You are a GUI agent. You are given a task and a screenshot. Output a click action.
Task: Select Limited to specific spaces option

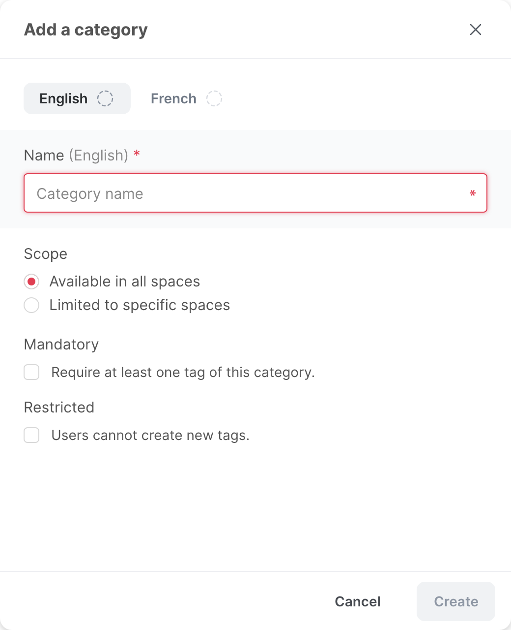pyautogui.click(x=31, y=305)
